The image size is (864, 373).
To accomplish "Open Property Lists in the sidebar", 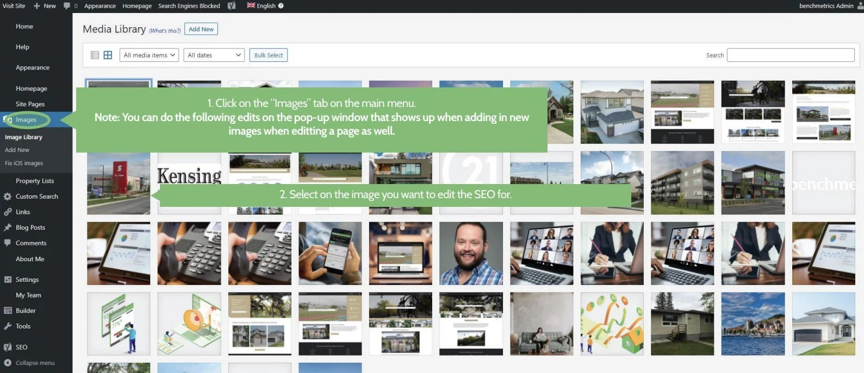I will pyautogui.click(x=36, y=181).
